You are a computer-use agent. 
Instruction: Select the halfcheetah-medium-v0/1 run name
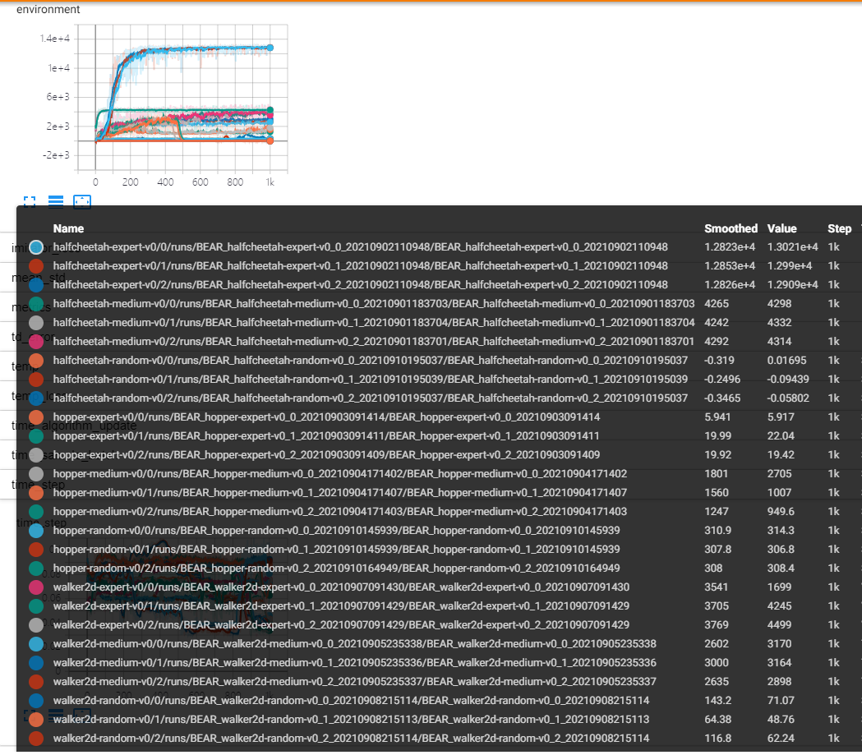pos(374,323)
